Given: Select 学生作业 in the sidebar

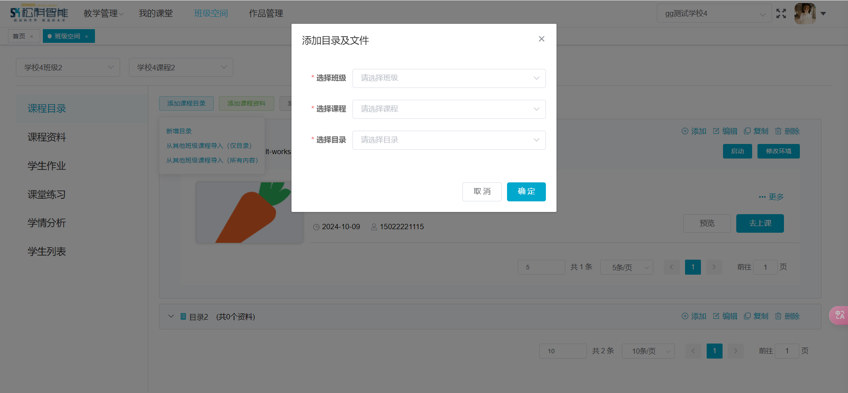Looking at the screenshot, I should 47,166.
